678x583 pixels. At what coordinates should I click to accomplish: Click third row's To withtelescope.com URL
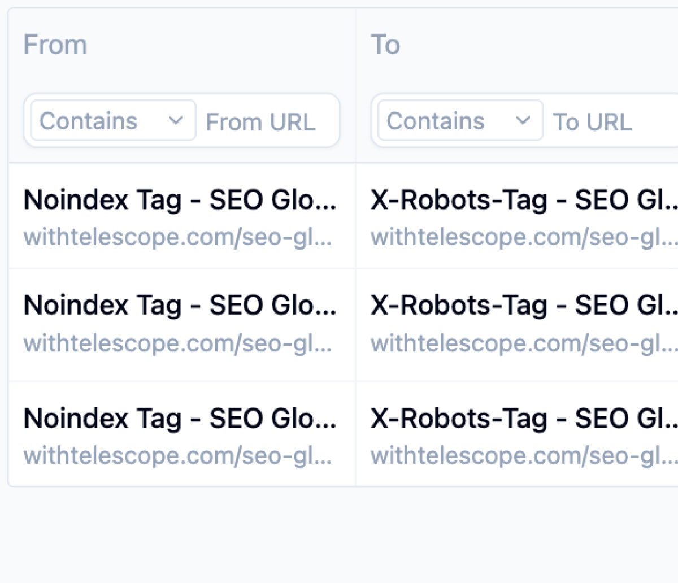tap(523, 455)
